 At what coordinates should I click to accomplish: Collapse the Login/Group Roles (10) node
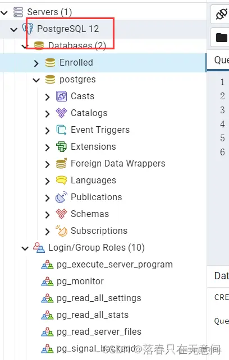pos(25,248)
